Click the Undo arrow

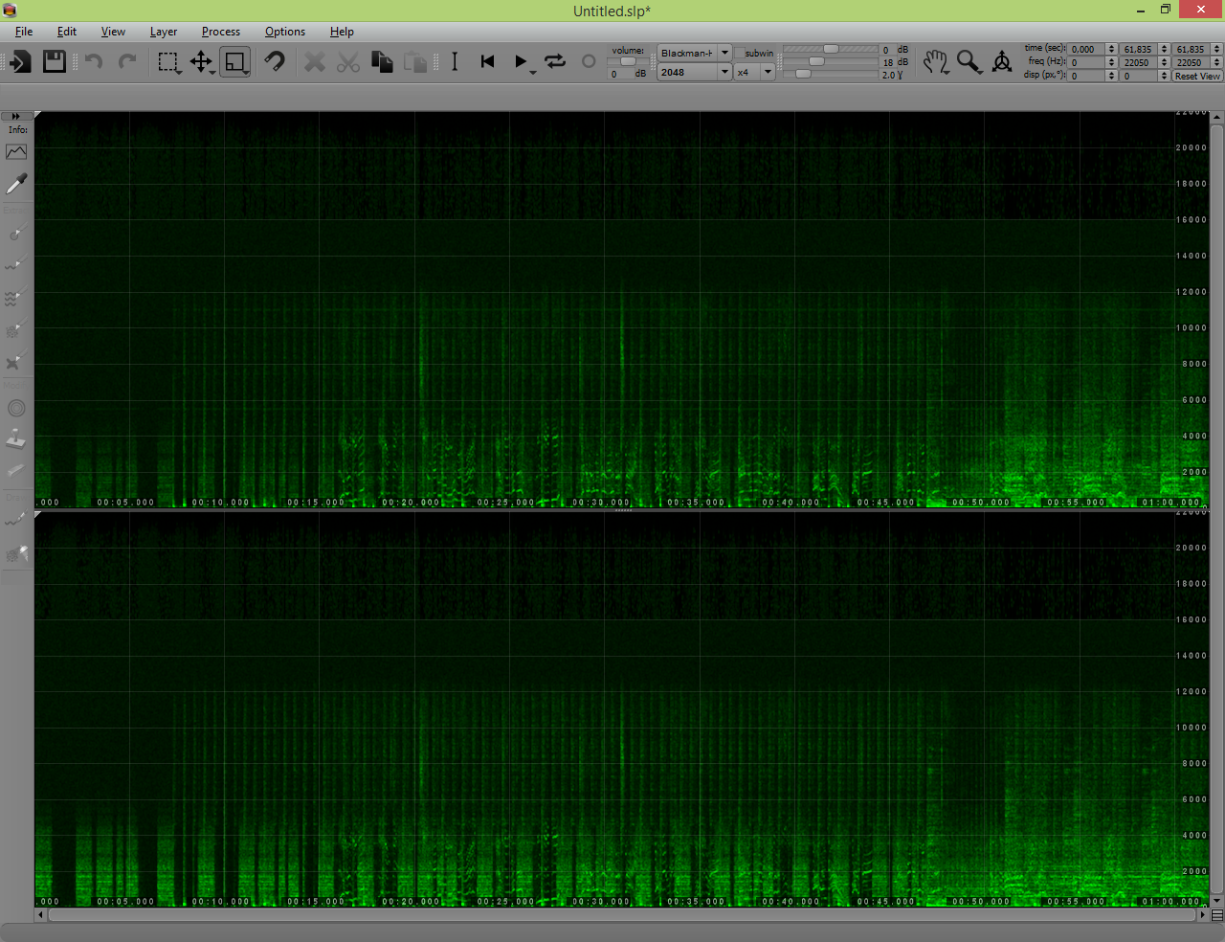[93, 62]
